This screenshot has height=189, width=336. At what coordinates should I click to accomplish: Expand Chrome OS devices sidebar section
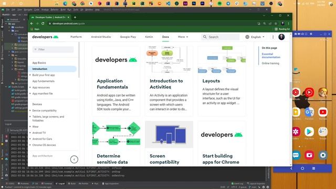pos(44,145)
